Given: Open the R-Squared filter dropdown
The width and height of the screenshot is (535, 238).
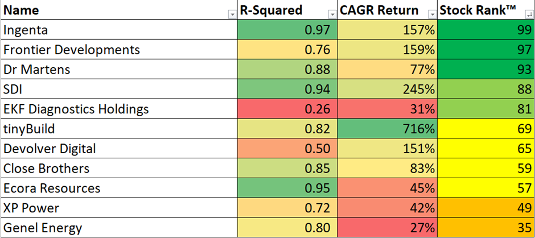Looking at the screenshot, I should [x=332, y=15].
